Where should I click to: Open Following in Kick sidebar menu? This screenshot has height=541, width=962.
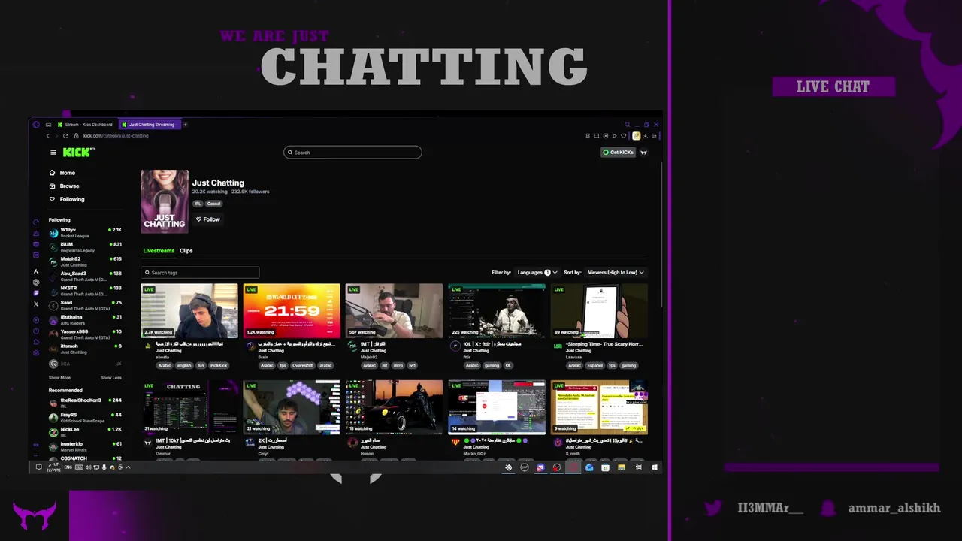(x=67, y=199)
